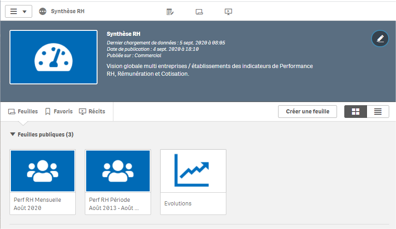Open the Perf RH Période sheet

pyautogui.click(x=118, y=171)
